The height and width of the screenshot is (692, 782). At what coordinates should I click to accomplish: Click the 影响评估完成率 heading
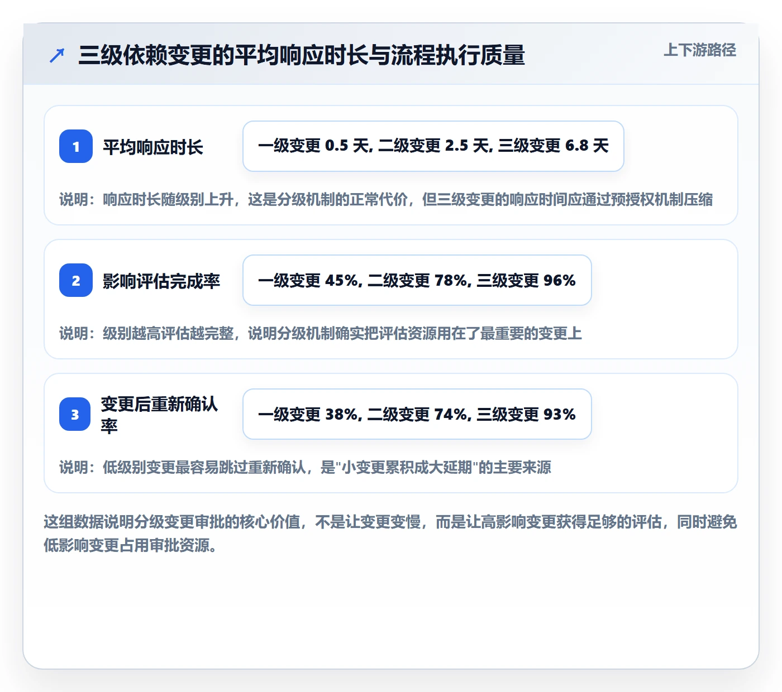(x=161, y=281)
